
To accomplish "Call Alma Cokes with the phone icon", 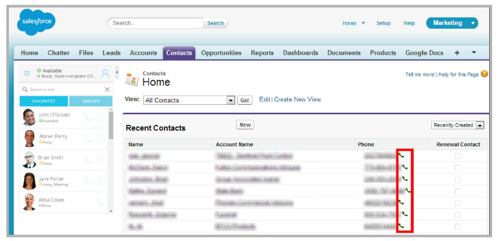I will point(100,202).
